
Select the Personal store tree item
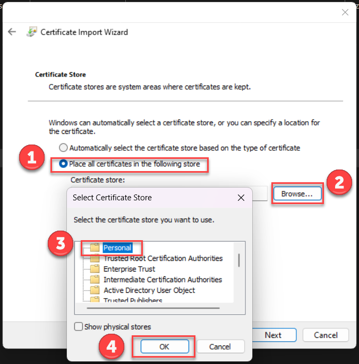click(117, 248)
